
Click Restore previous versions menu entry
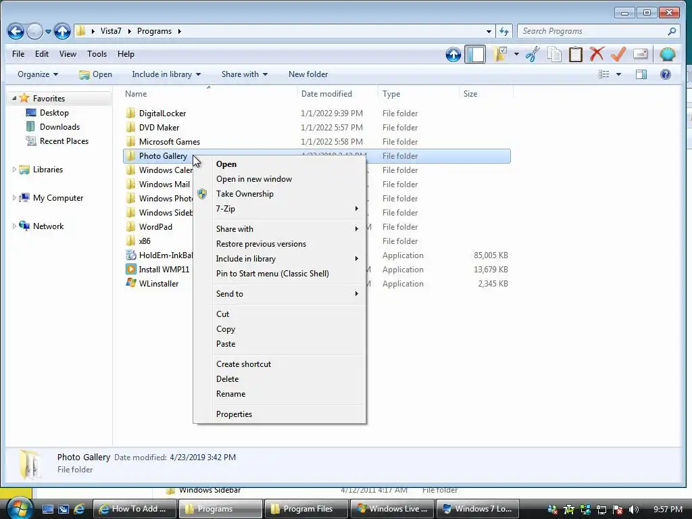tap(262, 243)
